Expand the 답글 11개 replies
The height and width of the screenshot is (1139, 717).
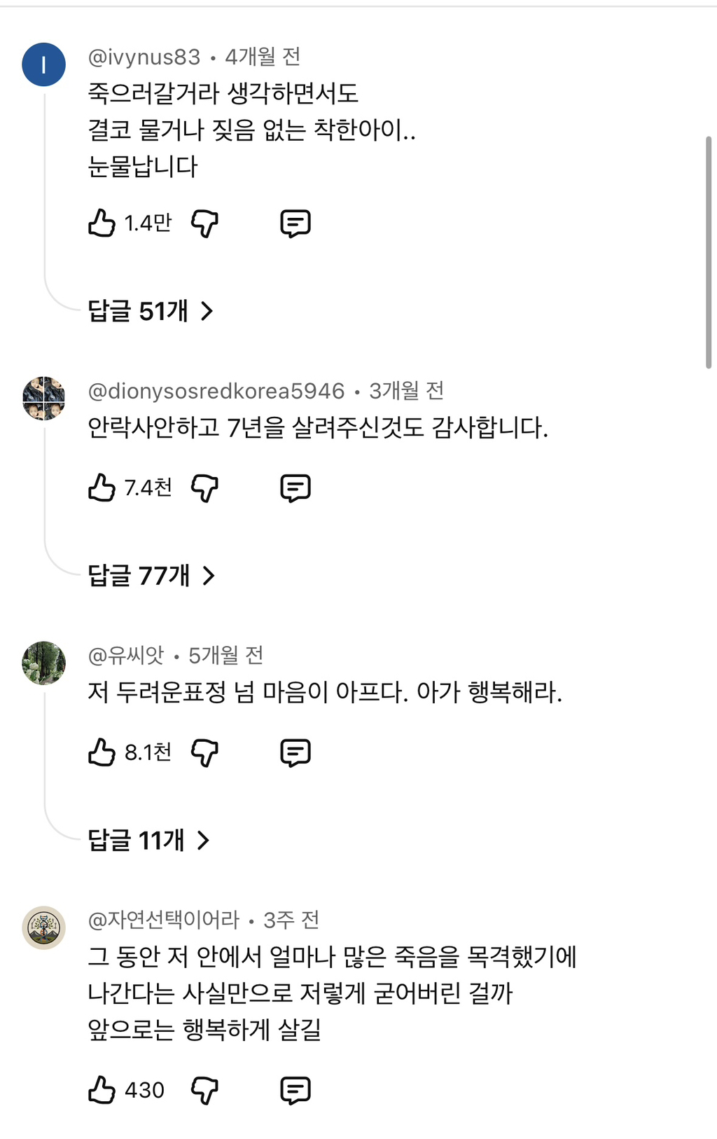(148, 839)
